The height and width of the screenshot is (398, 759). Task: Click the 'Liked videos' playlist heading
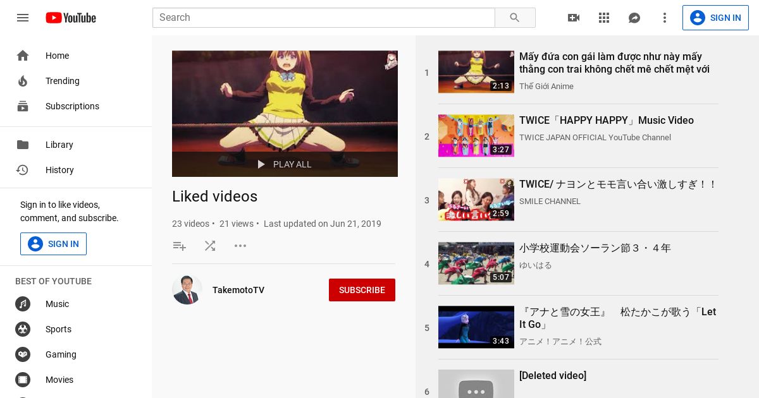click(x=214, y=196)
